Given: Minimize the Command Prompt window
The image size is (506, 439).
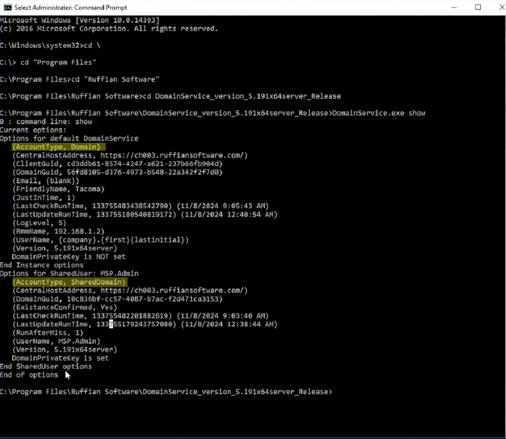Looking at the screenshot, I should [x=454, y=7].
